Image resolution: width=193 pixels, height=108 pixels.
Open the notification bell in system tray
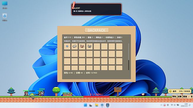point(190,105)
